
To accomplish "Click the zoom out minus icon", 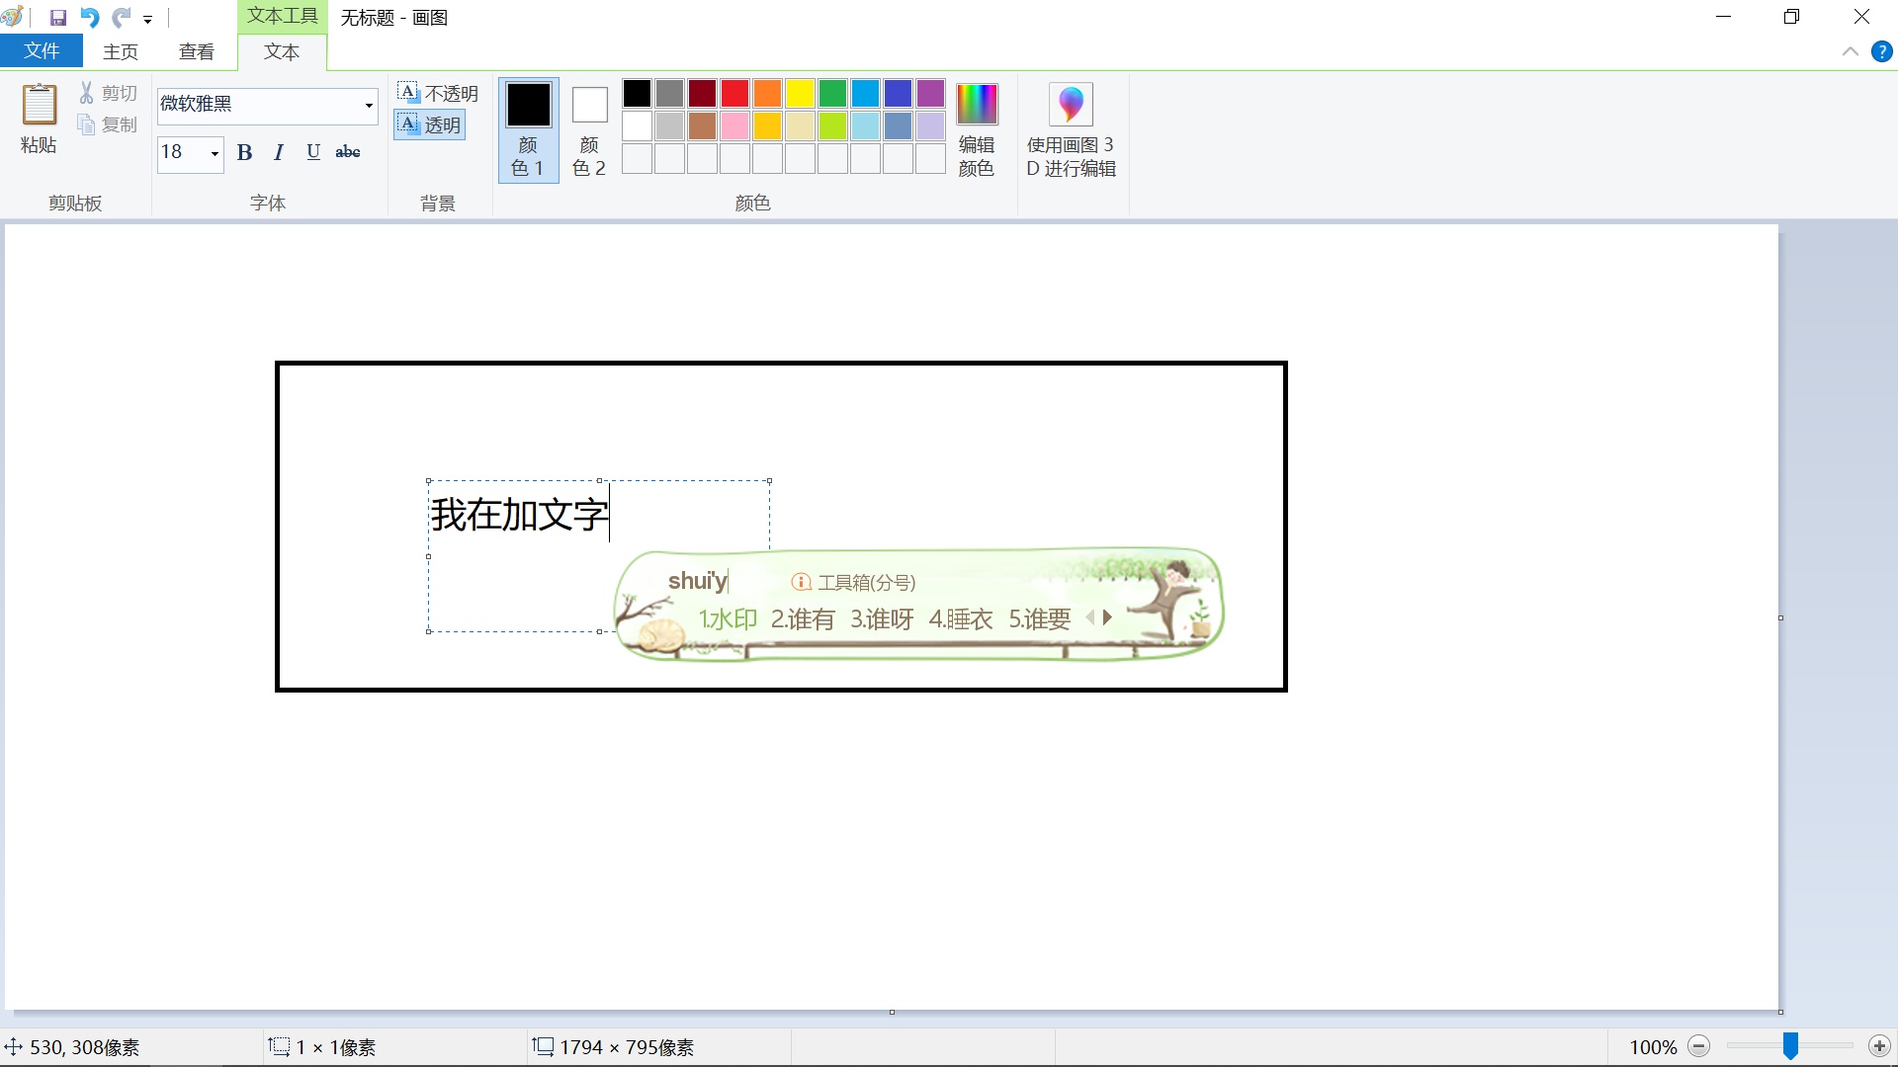I will [1699, 1046].
